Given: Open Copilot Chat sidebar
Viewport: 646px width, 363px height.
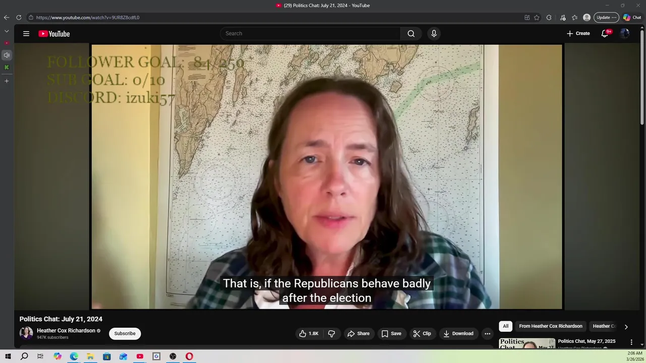Looking at the screenshot, I should click(632, 17).
